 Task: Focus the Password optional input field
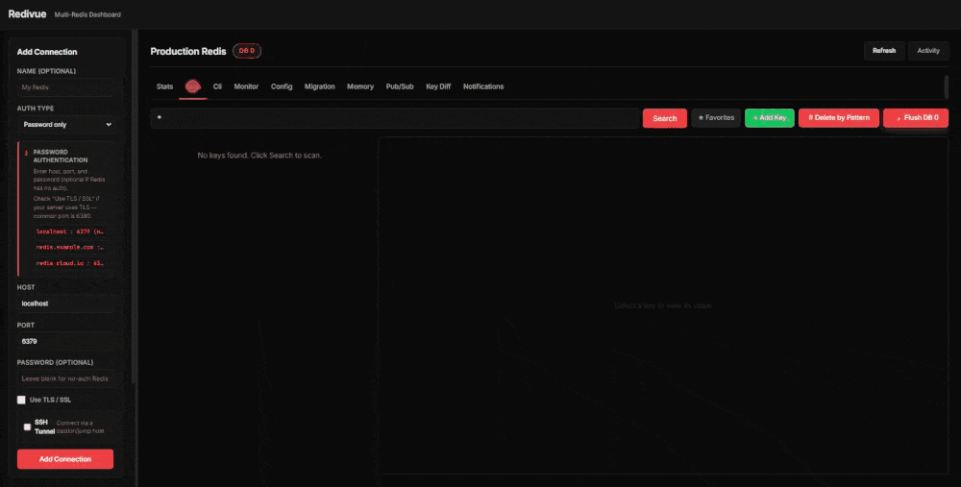tap(65, 378)
